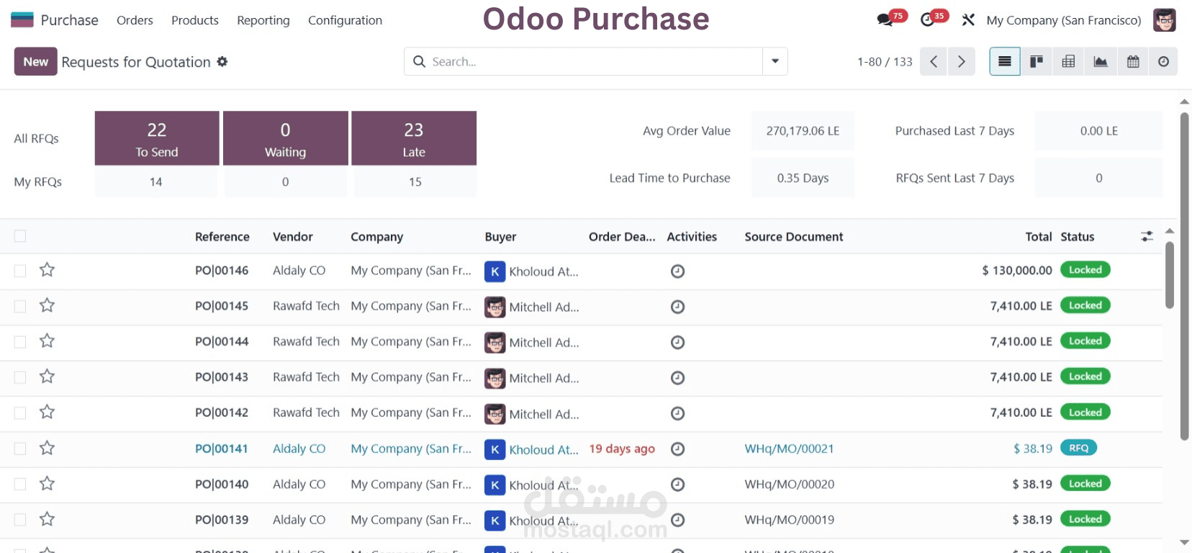Star the PO|00146 row

(47, 270)
